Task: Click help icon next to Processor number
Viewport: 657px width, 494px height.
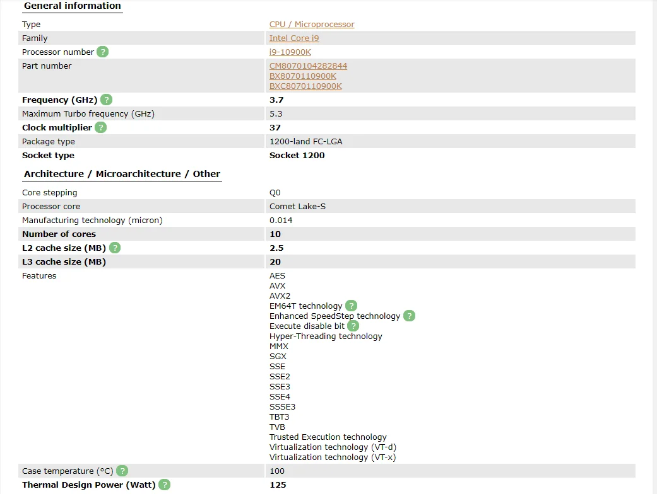Action: pos(103,52)
